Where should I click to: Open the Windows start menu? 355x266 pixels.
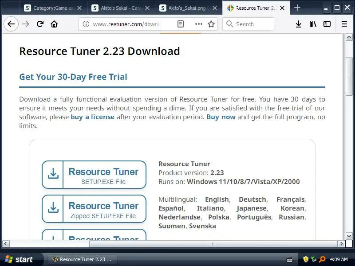pos(21,259)
